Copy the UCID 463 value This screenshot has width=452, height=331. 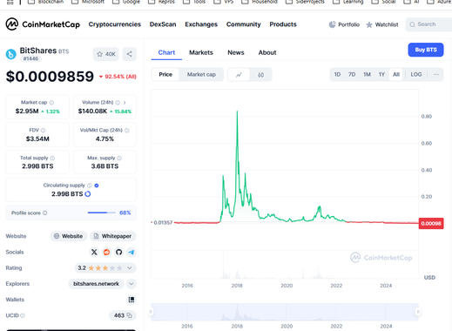[129, 315]
